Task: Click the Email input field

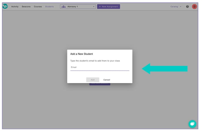Action: click(100, 67)
